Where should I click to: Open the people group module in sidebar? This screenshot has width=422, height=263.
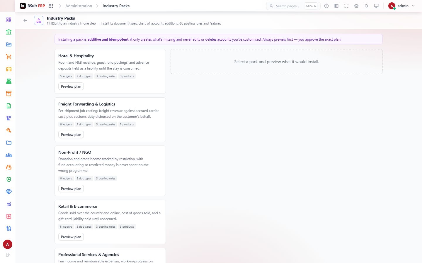[x=9, y=155]
